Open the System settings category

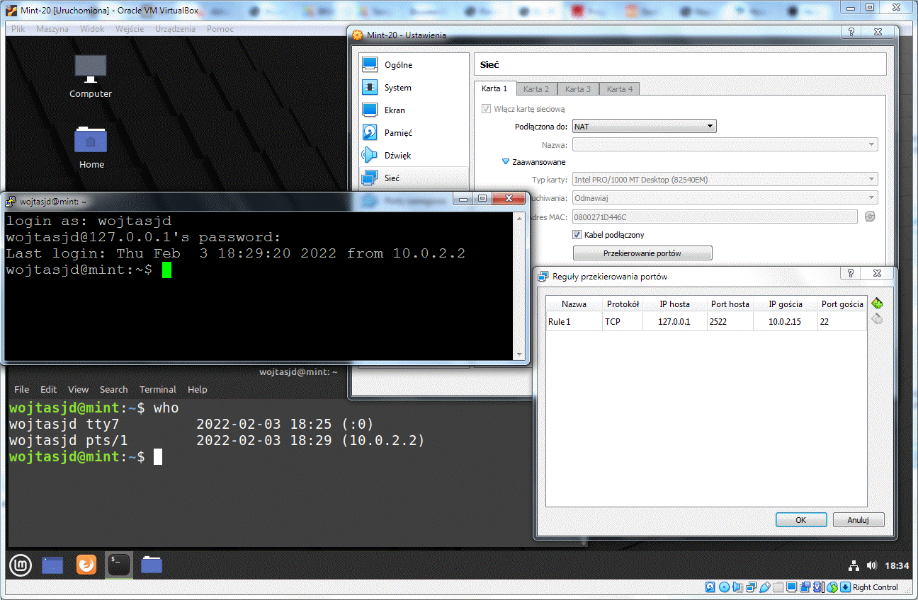coord(414,88)
